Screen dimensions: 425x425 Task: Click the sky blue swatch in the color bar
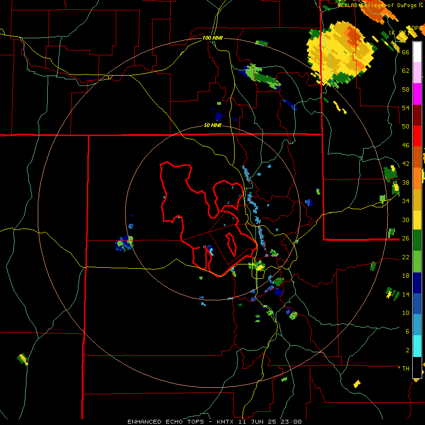(417, 325)
